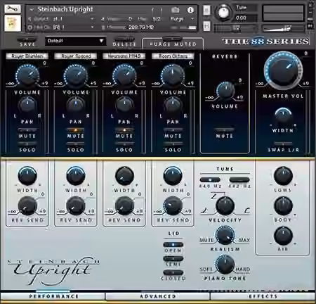Open the Neumann mic selector
The image size is (316, 304).
click(x=124, y=56)
